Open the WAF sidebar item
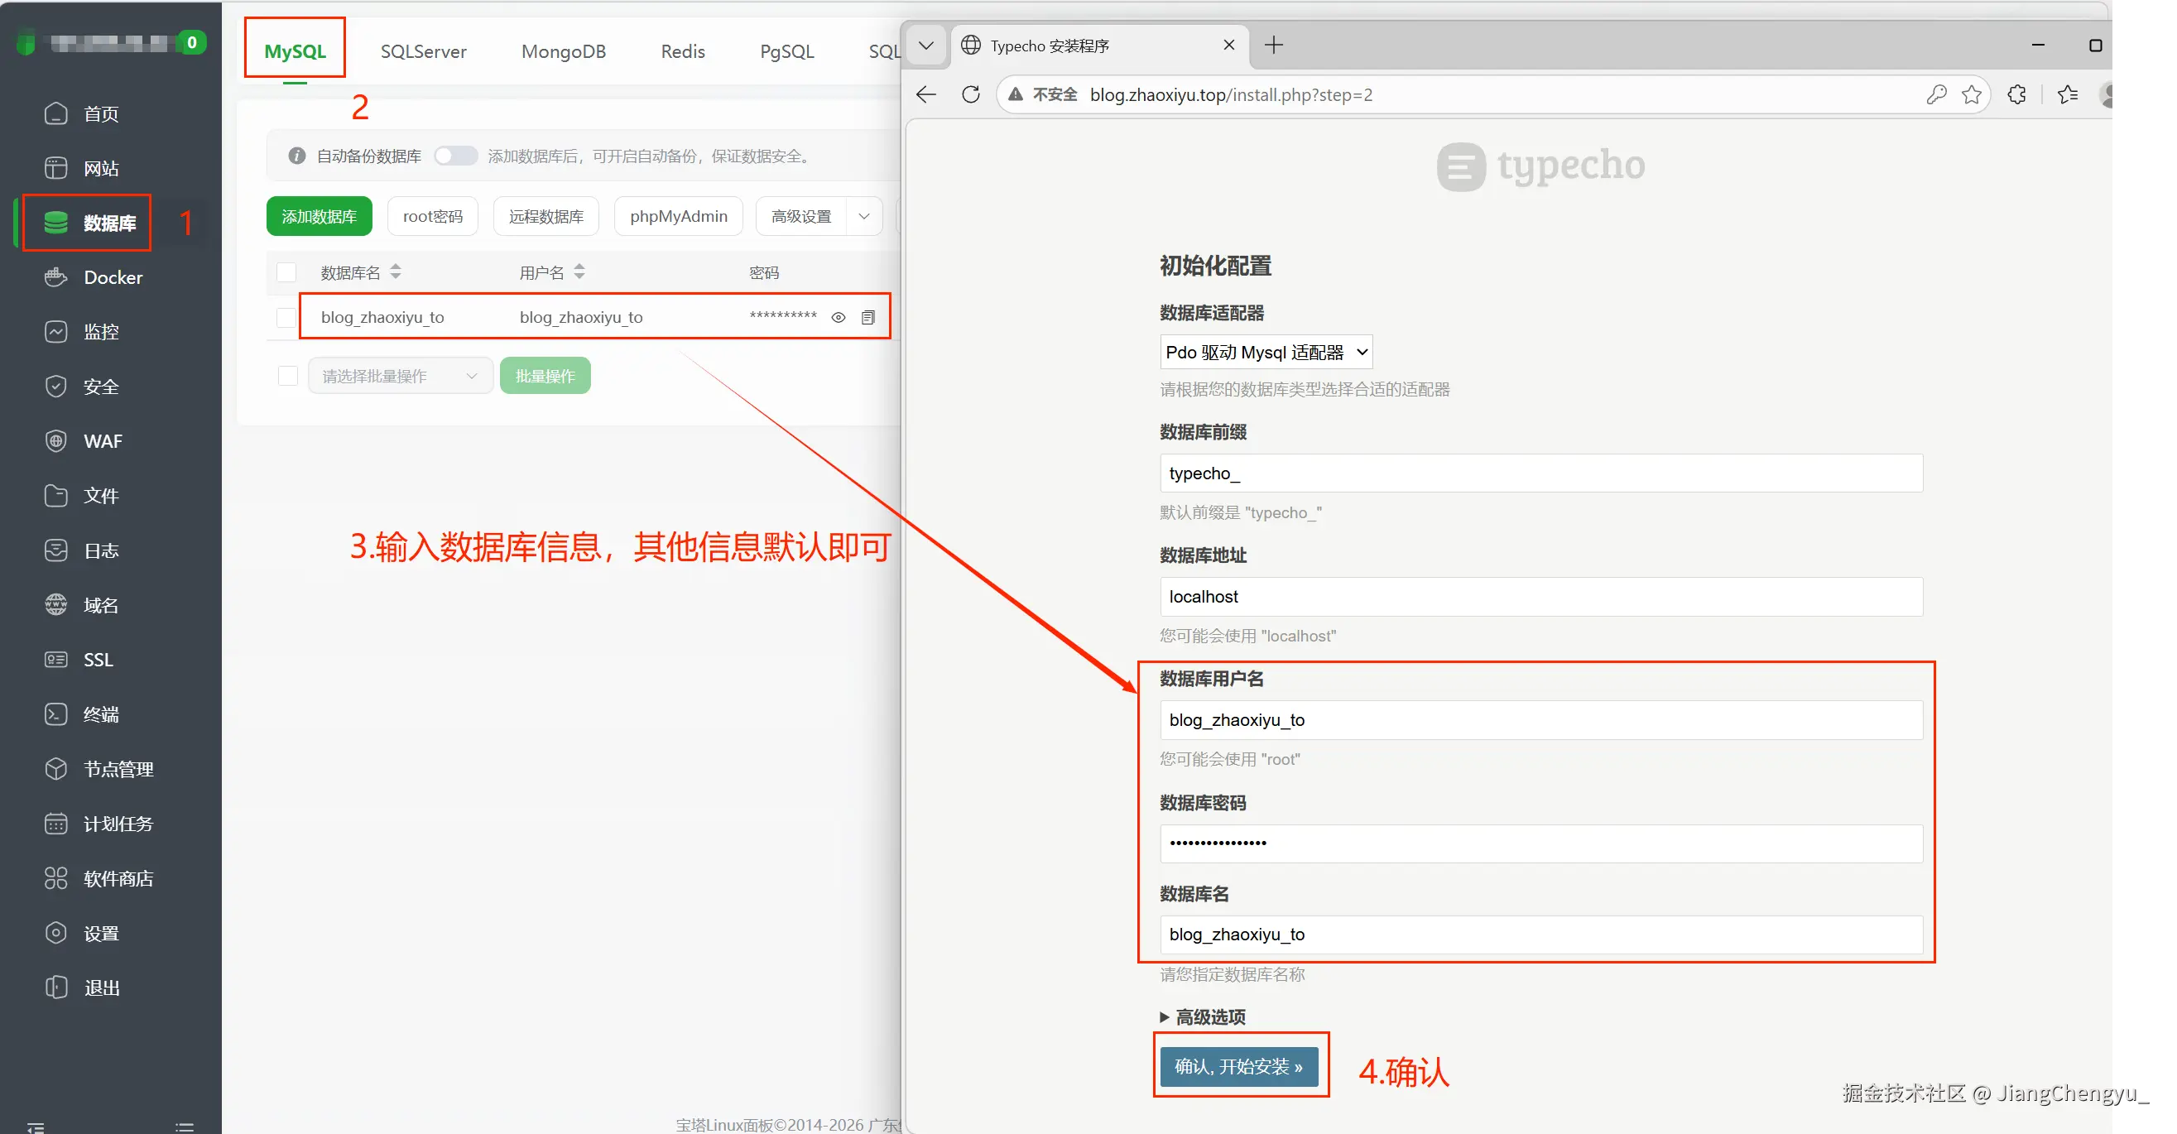 tap(103, 441)
